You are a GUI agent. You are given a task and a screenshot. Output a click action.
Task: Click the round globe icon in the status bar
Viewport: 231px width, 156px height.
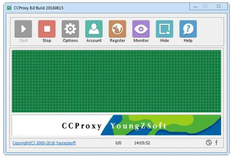209,142
